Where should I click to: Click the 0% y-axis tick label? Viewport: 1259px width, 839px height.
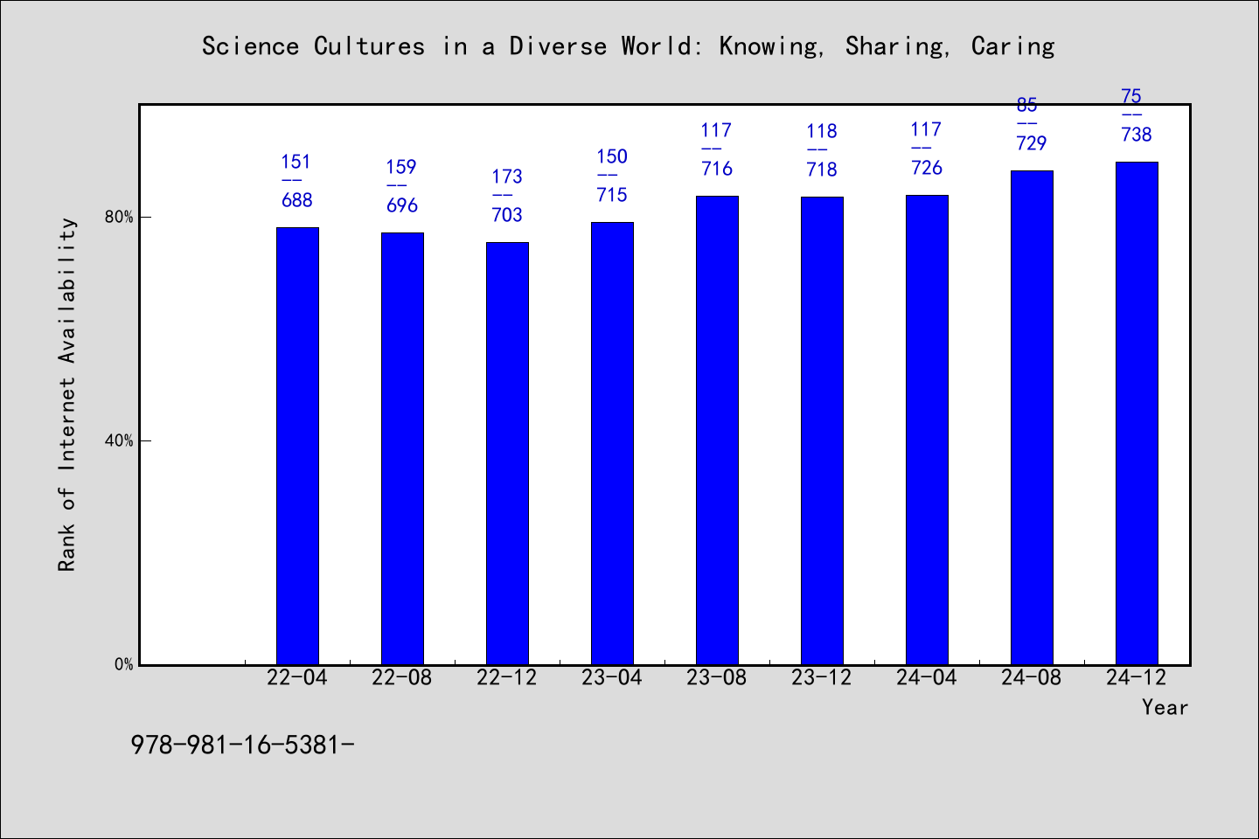[124, 664]
